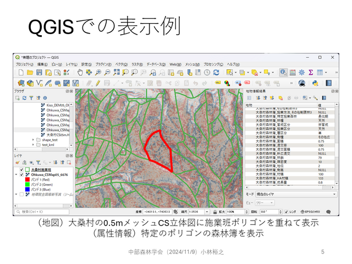
Task: Collapse the Ohkuwa_CSMap05_6676 layer group
Action: pos(16,175)
